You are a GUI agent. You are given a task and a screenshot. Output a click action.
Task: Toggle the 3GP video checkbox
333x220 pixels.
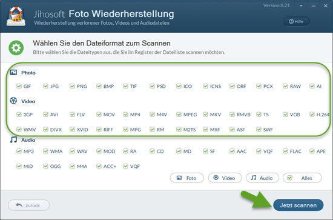pyautogui.click(x=19, y=115)
